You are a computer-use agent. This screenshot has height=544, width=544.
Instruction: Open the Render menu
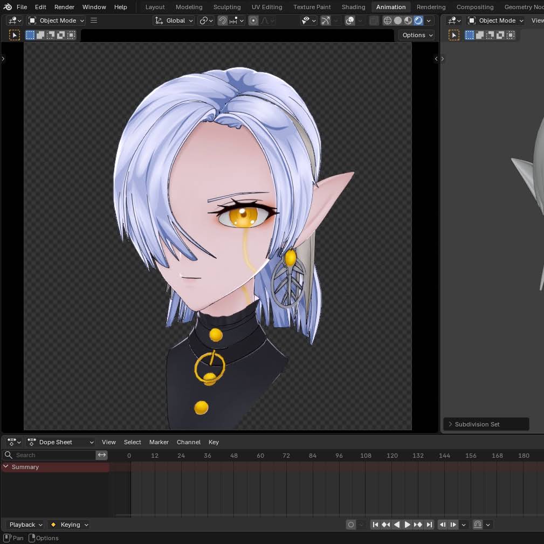point(64,7)
